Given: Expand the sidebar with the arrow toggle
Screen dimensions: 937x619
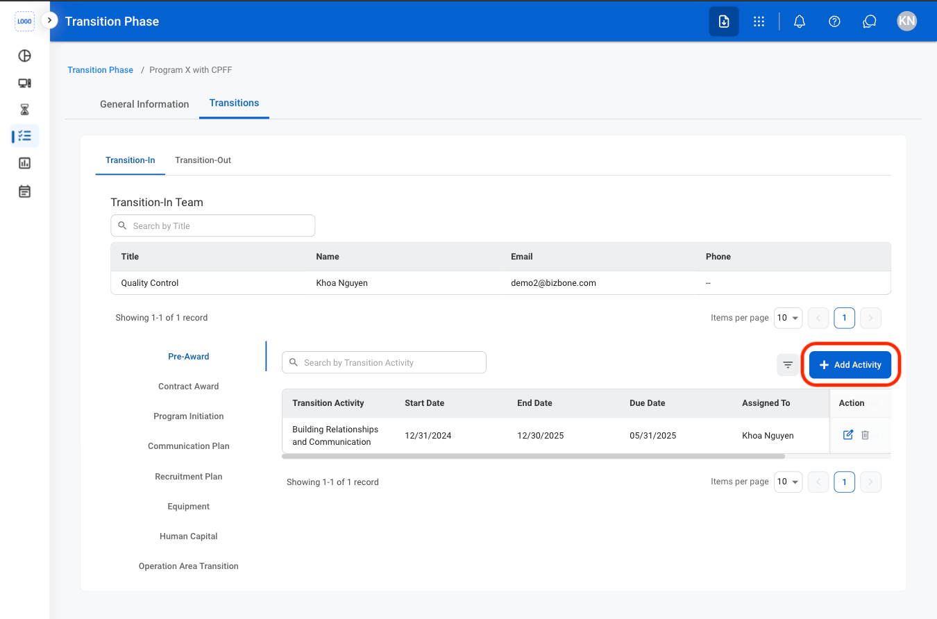Looking at the screenshot, I should click(x=49, y=21).
